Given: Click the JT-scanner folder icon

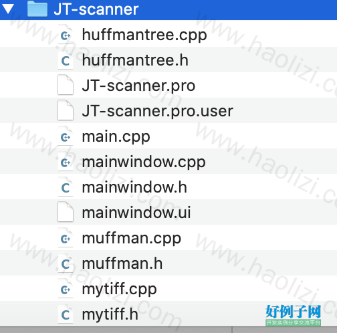Looking at the screenshot, I should [37, 9].
